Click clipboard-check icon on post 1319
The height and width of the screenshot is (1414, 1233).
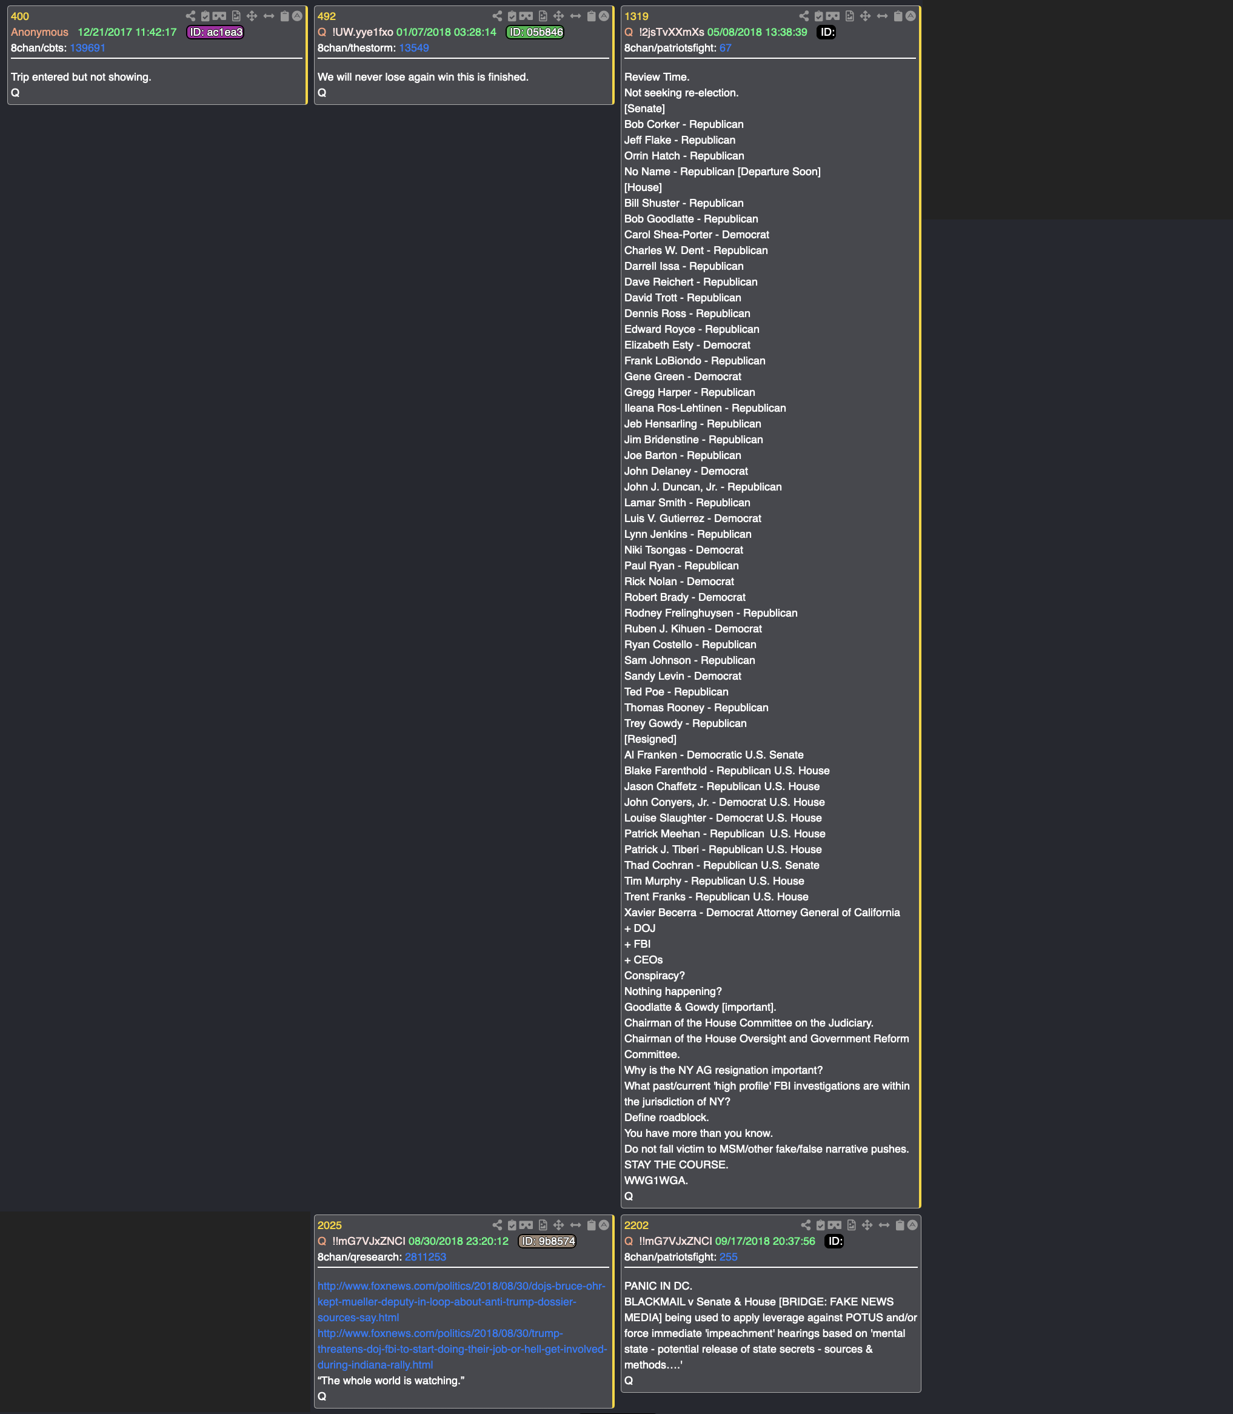[x=819, y=16]
